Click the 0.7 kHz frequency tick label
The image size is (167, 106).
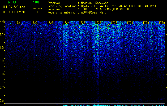pyautogui.click(x=2, y=87)
